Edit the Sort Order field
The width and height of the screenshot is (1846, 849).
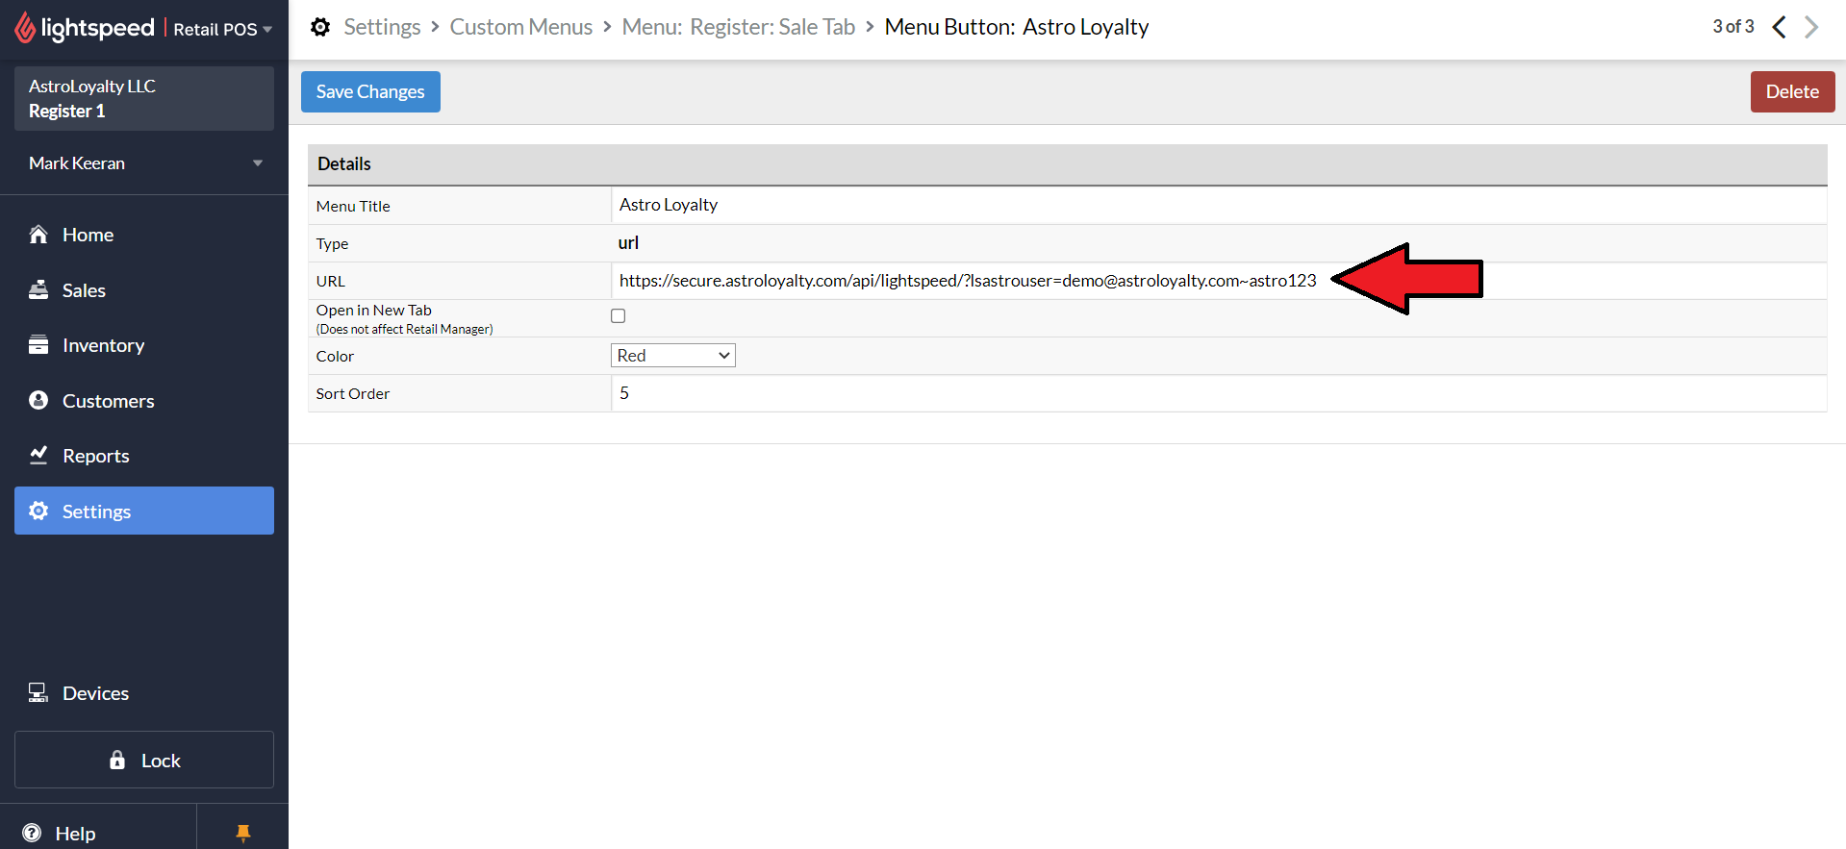coord(1219,393)
